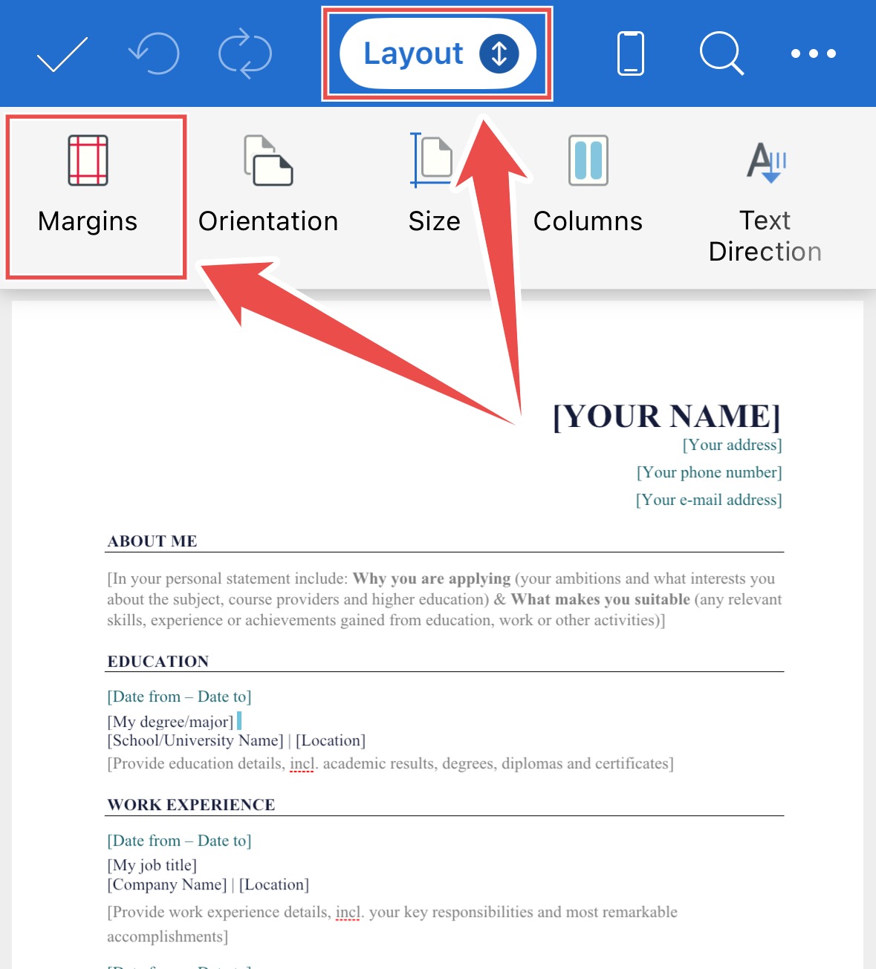
Task: Tap the checkmark done icon
Action: coord(62,54)
